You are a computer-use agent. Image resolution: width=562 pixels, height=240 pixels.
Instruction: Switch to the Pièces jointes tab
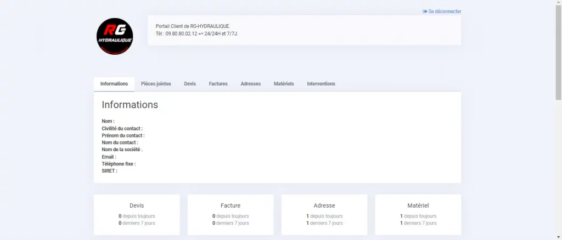(156, 84)
